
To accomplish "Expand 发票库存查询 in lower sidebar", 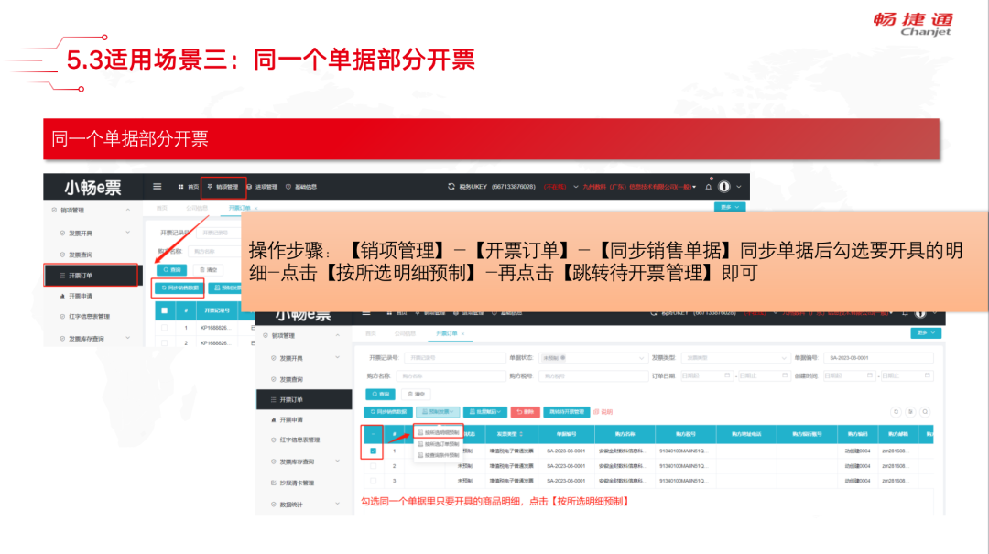I will pos(338,462).
